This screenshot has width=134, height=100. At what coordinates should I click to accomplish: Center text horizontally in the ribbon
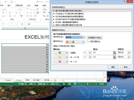click(31, 13)
